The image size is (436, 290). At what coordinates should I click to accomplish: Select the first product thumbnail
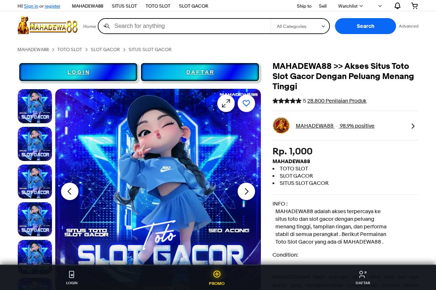pos(35,106)
